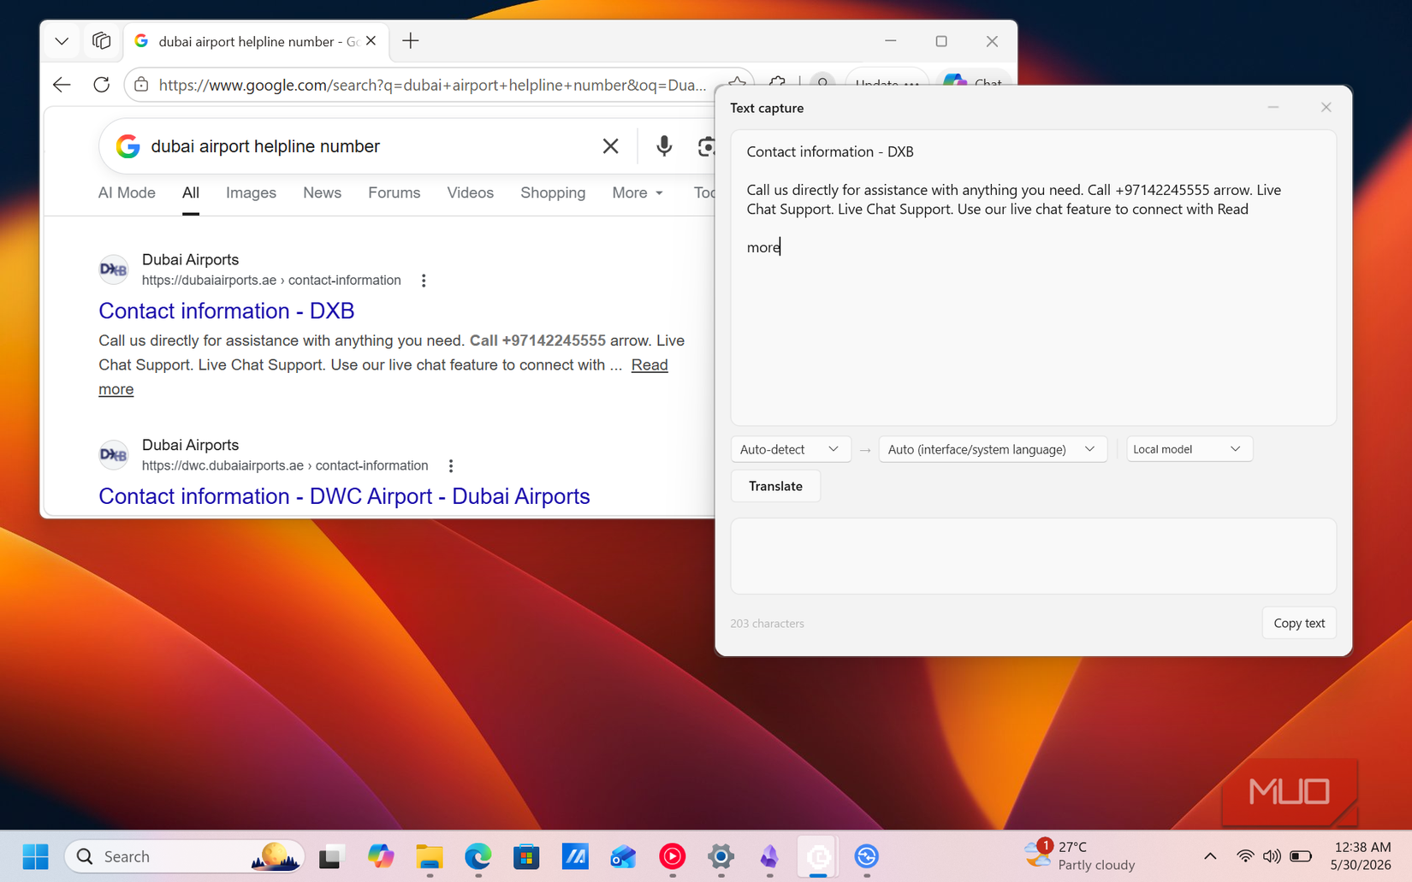The width and height of the screenshot is (1412, 882).
Task: Open the tab actions menu icon
Action: pyautogui.click(x=101, y=41)
